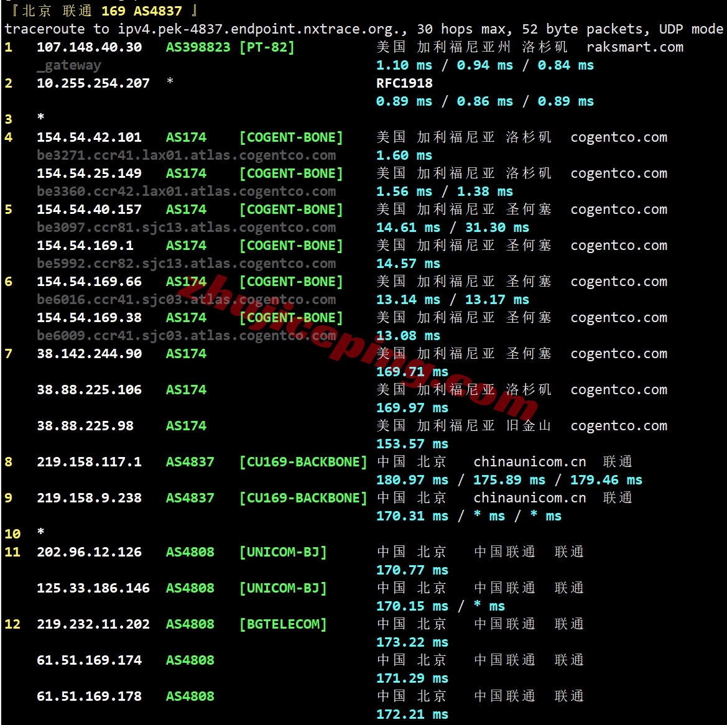Click the IP address 154.54.169.66
This screenshot has width=727, height=725.
(89, 282)
